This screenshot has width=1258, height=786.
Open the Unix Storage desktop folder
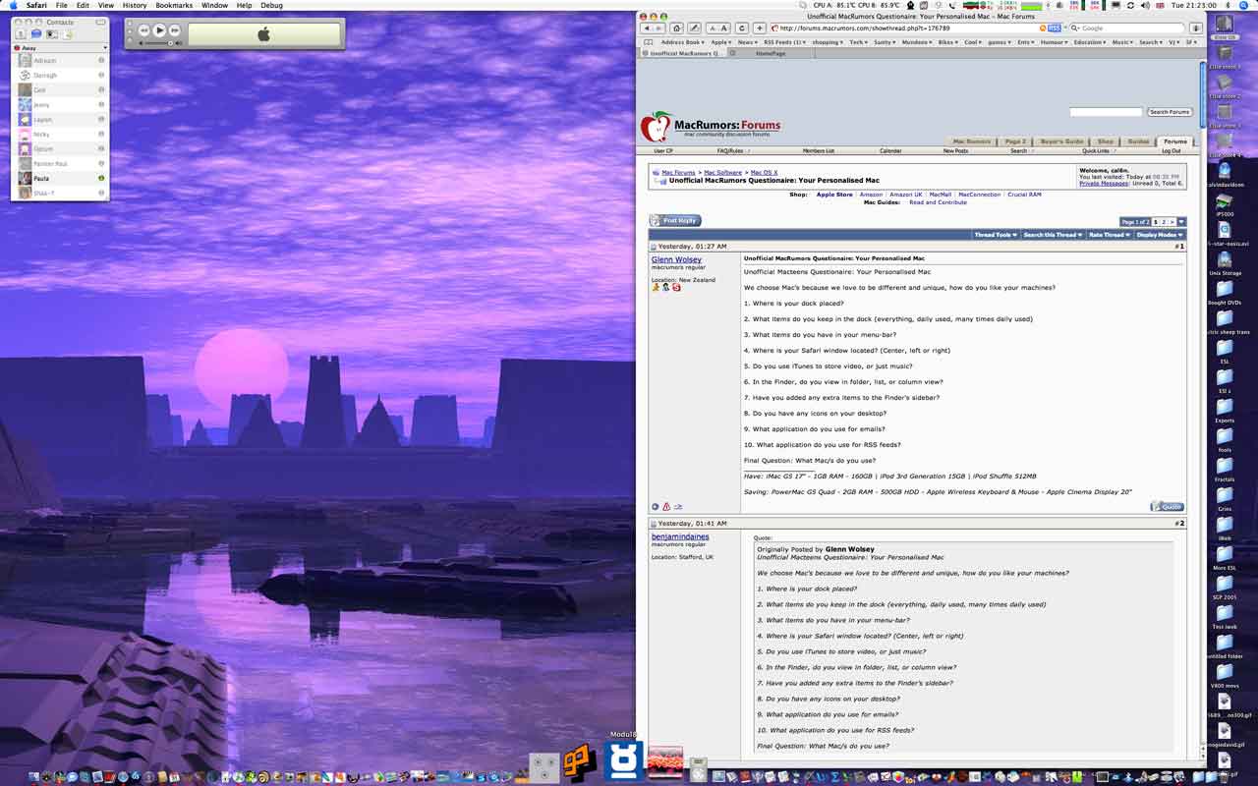click(1225, 260)
